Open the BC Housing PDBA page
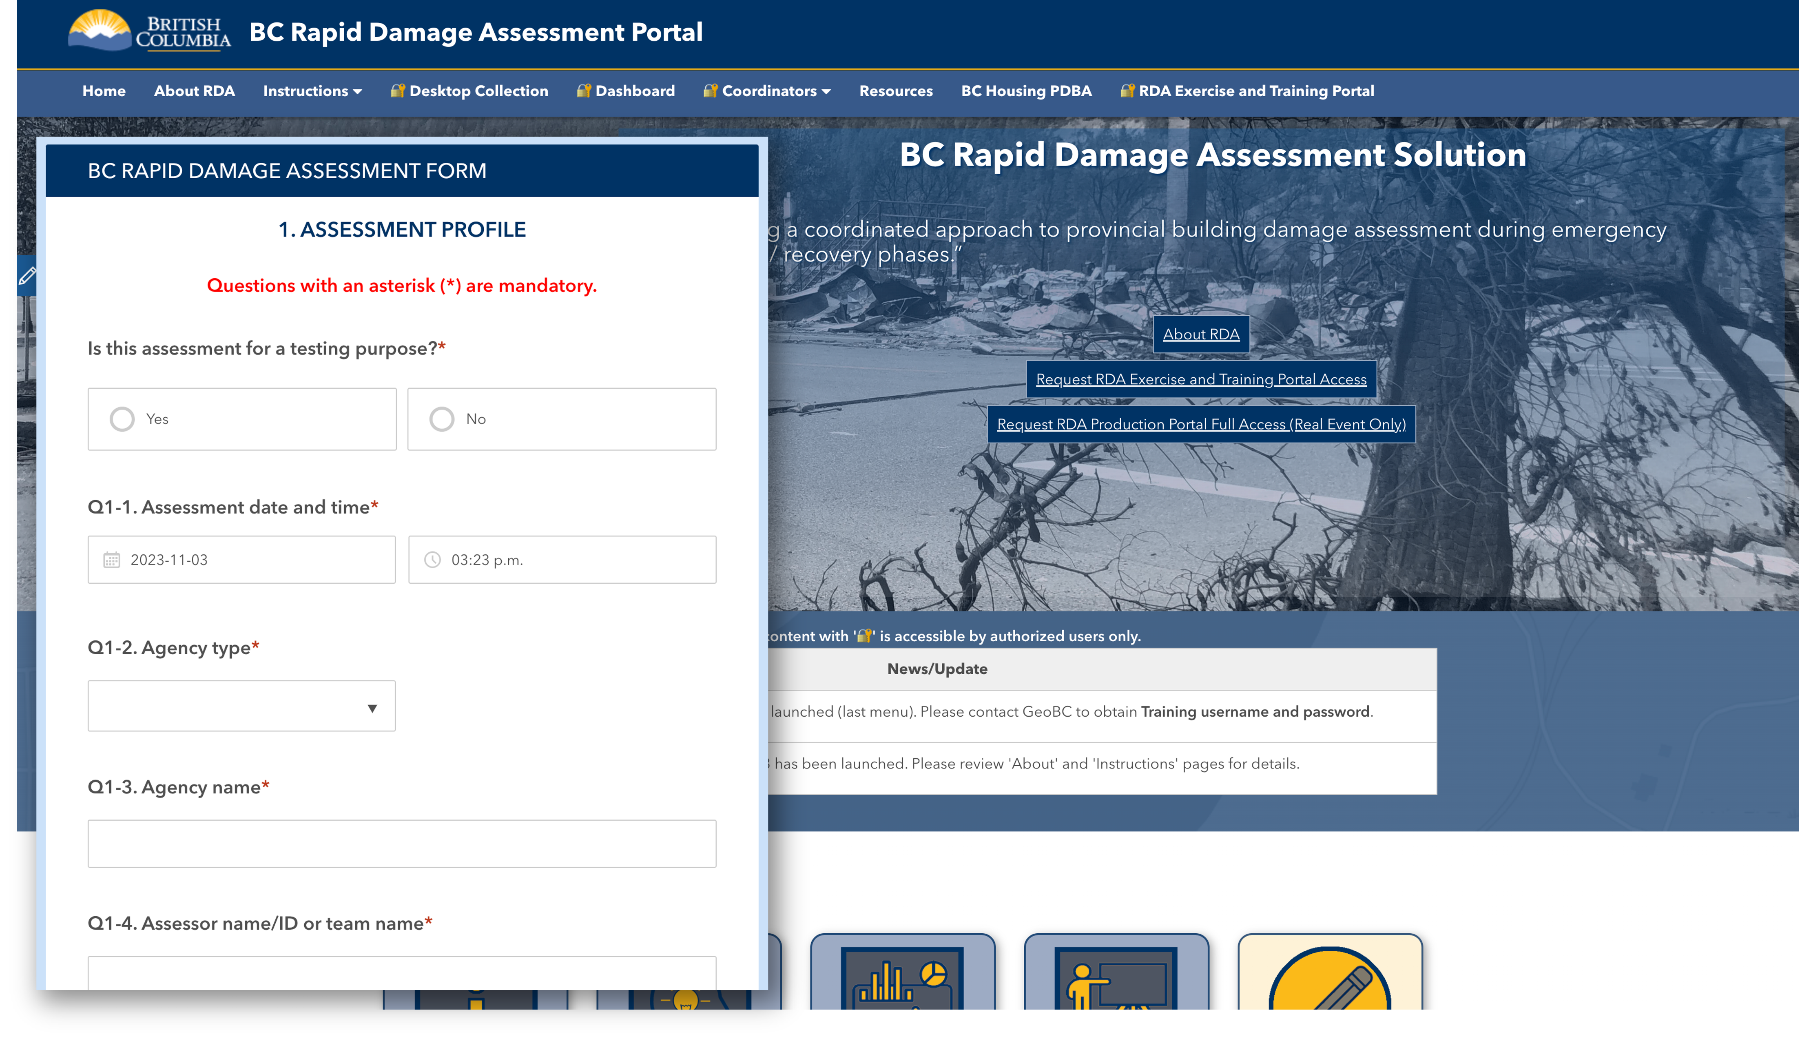This screenshot has width=1800, height=1041. (x=1026, y=91)
